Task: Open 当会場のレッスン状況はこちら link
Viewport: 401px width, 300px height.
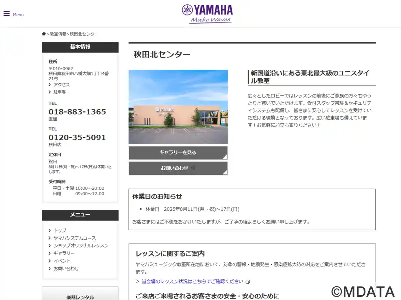Action: click(x=192, y=281)
